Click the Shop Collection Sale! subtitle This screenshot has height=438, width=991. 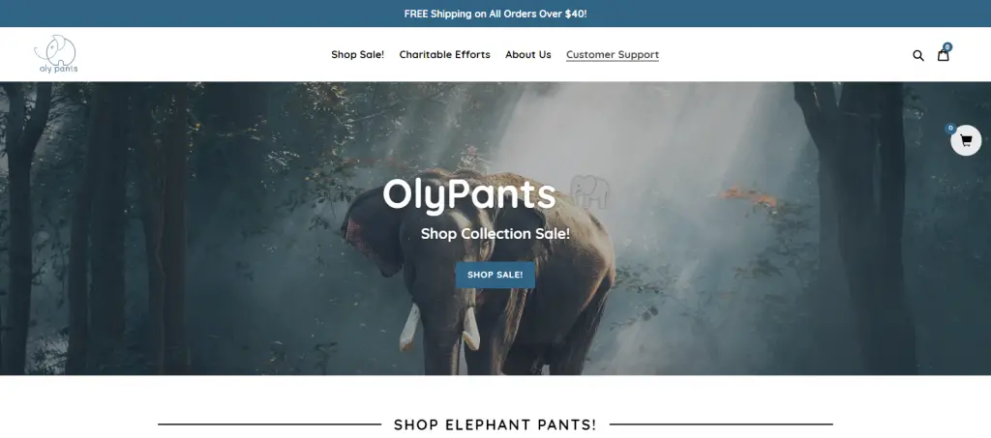pos(495,234)
